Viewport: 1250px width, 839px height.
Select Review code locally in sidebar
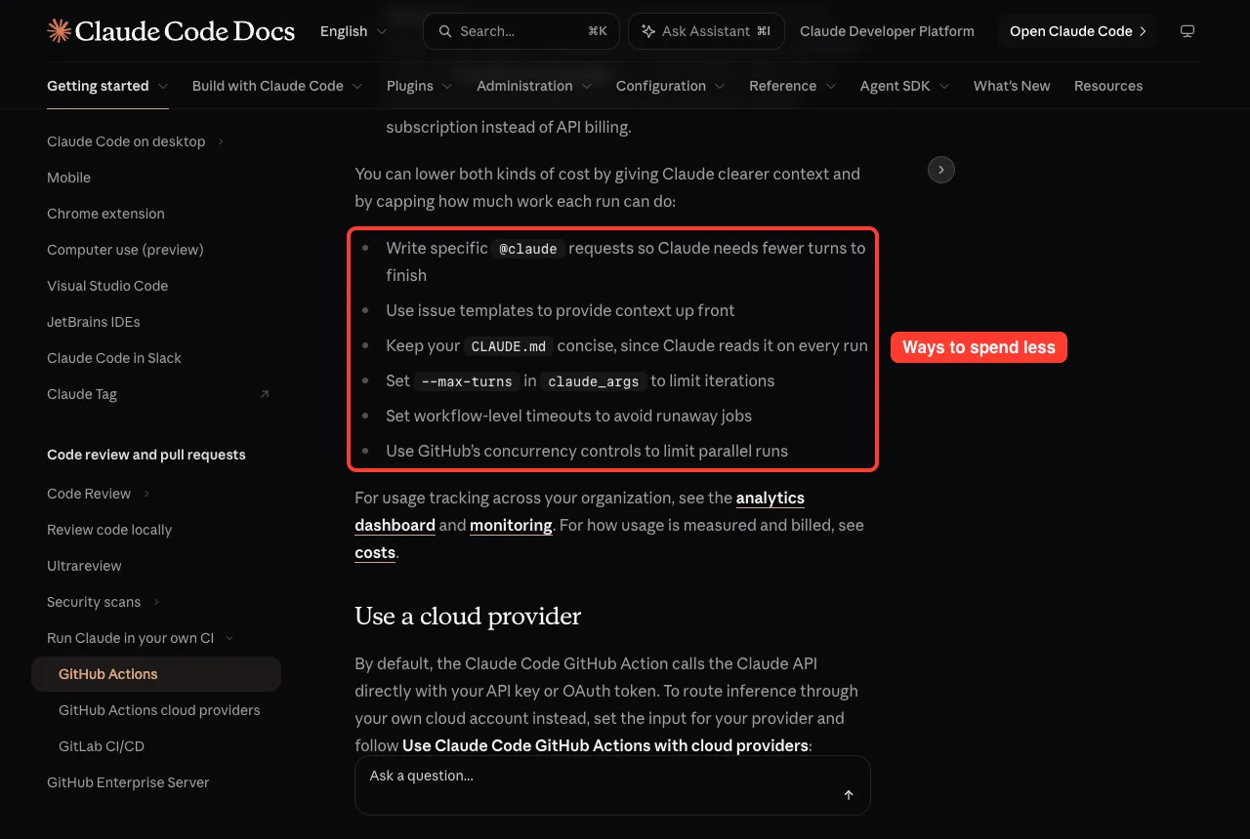click(109, 530)
